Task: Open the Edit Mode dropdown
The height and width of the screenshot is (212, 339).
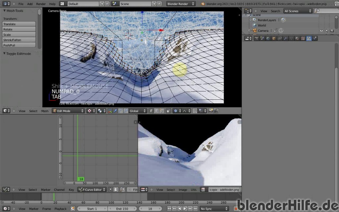Action: click(68, 111)
